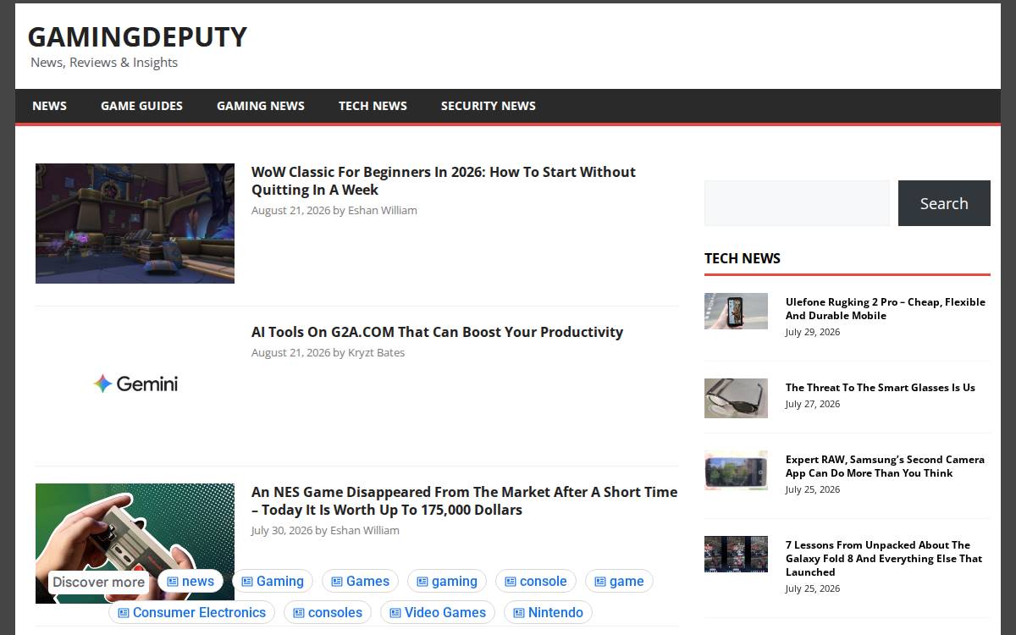Focus the sidebar search input field

797,203
